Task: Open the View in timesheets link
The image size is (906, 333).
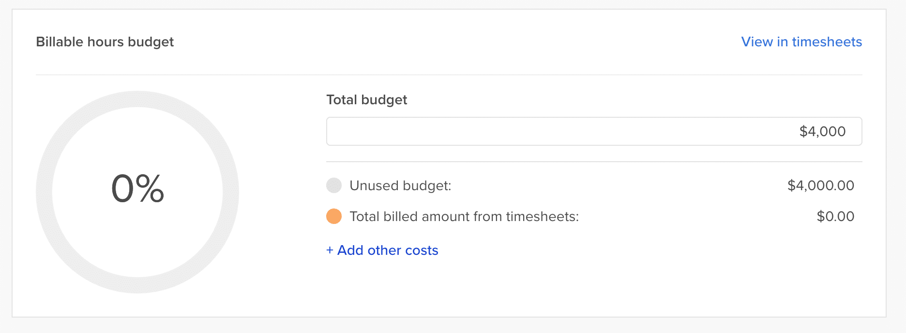Action: click(801, 42)
